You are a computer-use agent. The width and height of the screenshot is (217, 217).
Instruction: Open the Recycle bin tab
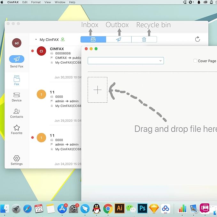[144, 39]
